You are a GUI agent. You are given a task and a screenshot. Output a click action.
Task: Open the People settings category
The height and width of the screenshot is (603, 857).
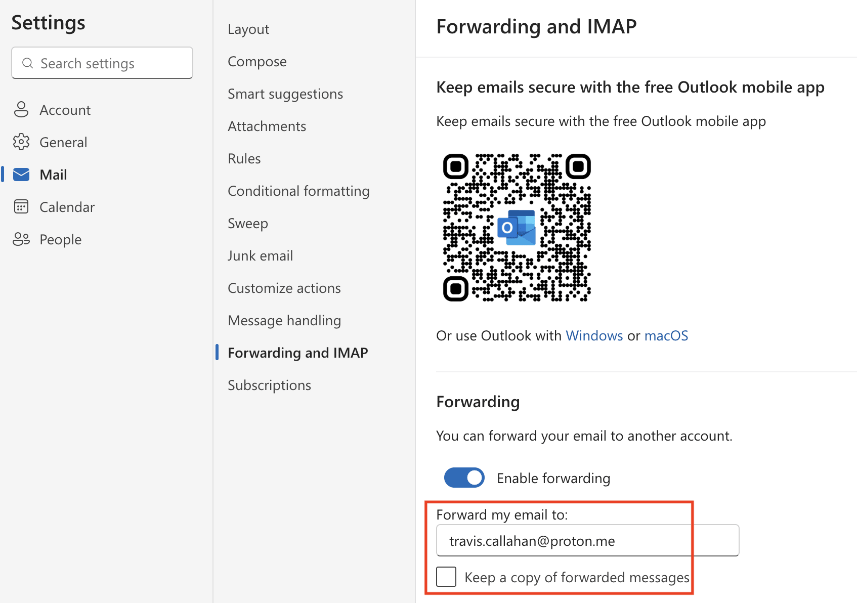click(60, 239)
